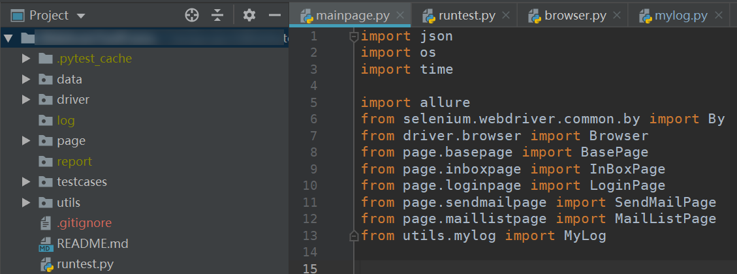Click the Collapse All icon in Project panel
Image resolution: width=737 pixels, height=274 pixels.
pyautogui.click(x=217, y=15)
